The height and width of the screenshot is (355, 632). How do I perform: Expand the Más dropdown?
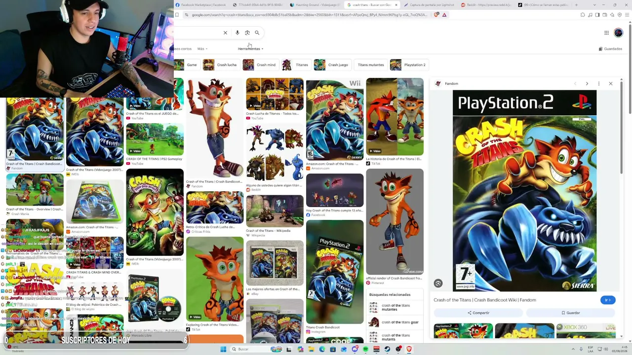click(x=202, y=49)
